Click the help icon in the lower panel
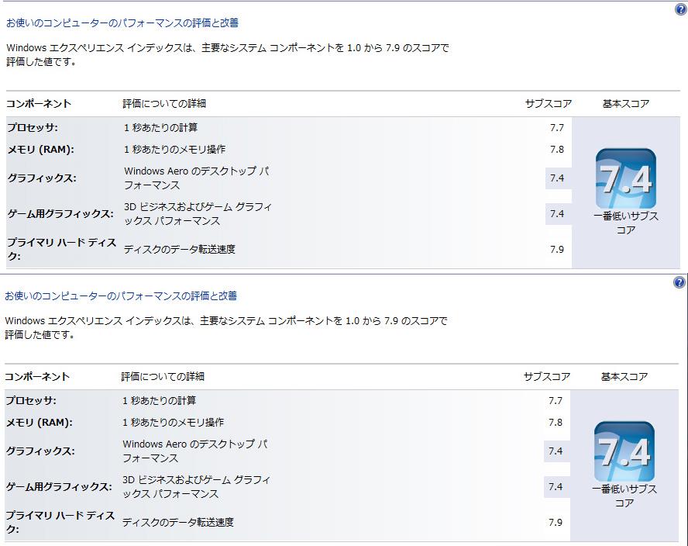The height and width of the screenshot is (546, 688). pyautogui.click(x=679, y=282)
